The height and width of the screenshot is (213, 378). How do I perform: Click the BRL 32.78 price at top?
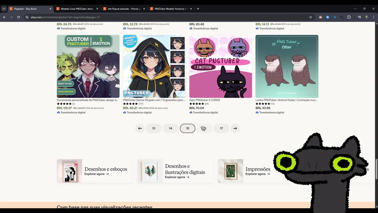130,24
